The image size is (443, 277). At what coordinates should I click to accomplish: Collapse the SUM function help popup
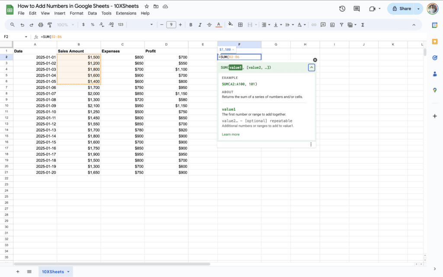(311, 67)
